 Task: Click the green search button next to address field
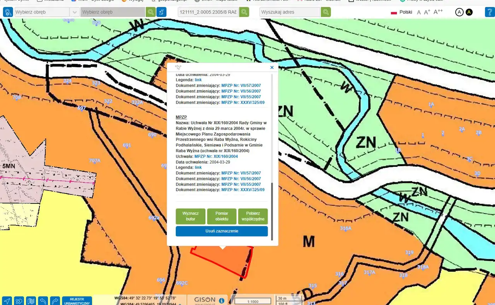(x=326, y=12)
